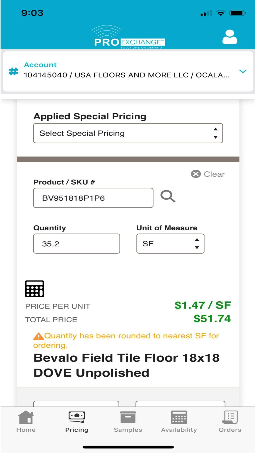
Task: Tap the account name text
Action: pyautogui.click(x=127, y=75)
